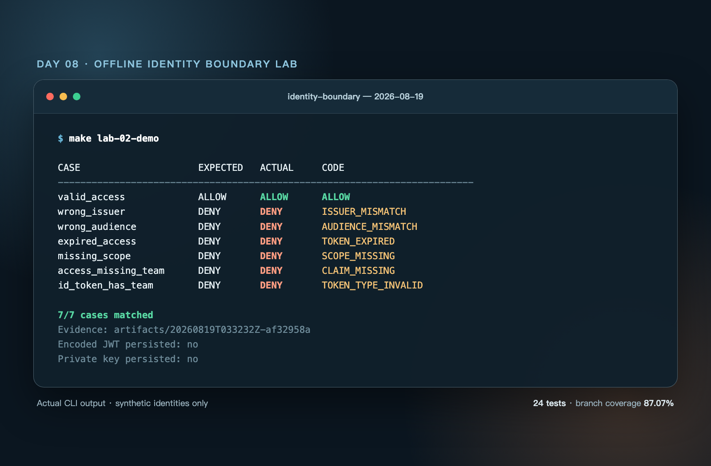Select the missing_scope case name
Screen dimensions: 711x466
(94, 256)
